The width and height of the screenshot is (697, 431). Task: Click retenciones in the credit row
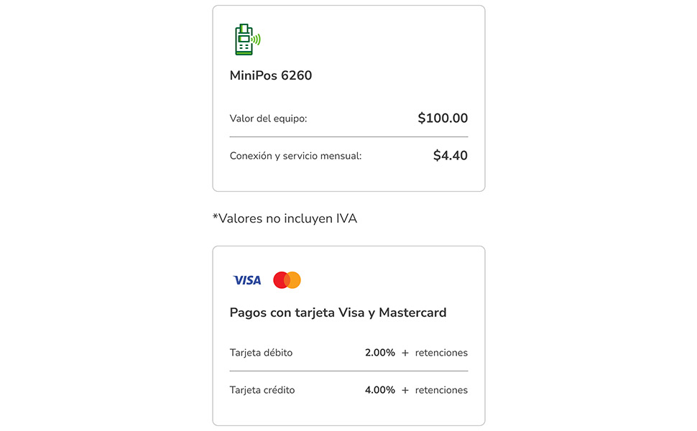[x=441, y=390]
